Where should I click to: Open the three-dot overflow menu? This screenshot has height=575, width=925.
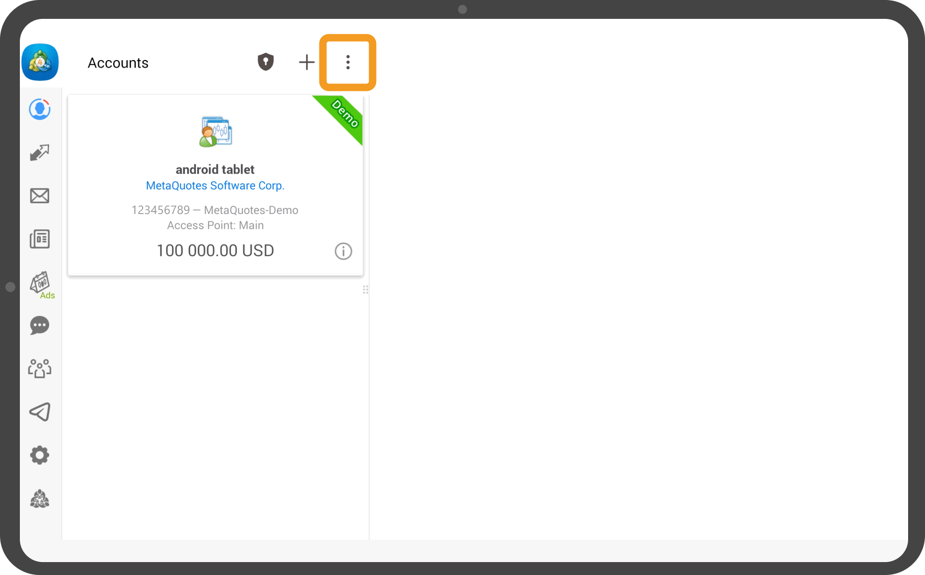coord(348,62)
